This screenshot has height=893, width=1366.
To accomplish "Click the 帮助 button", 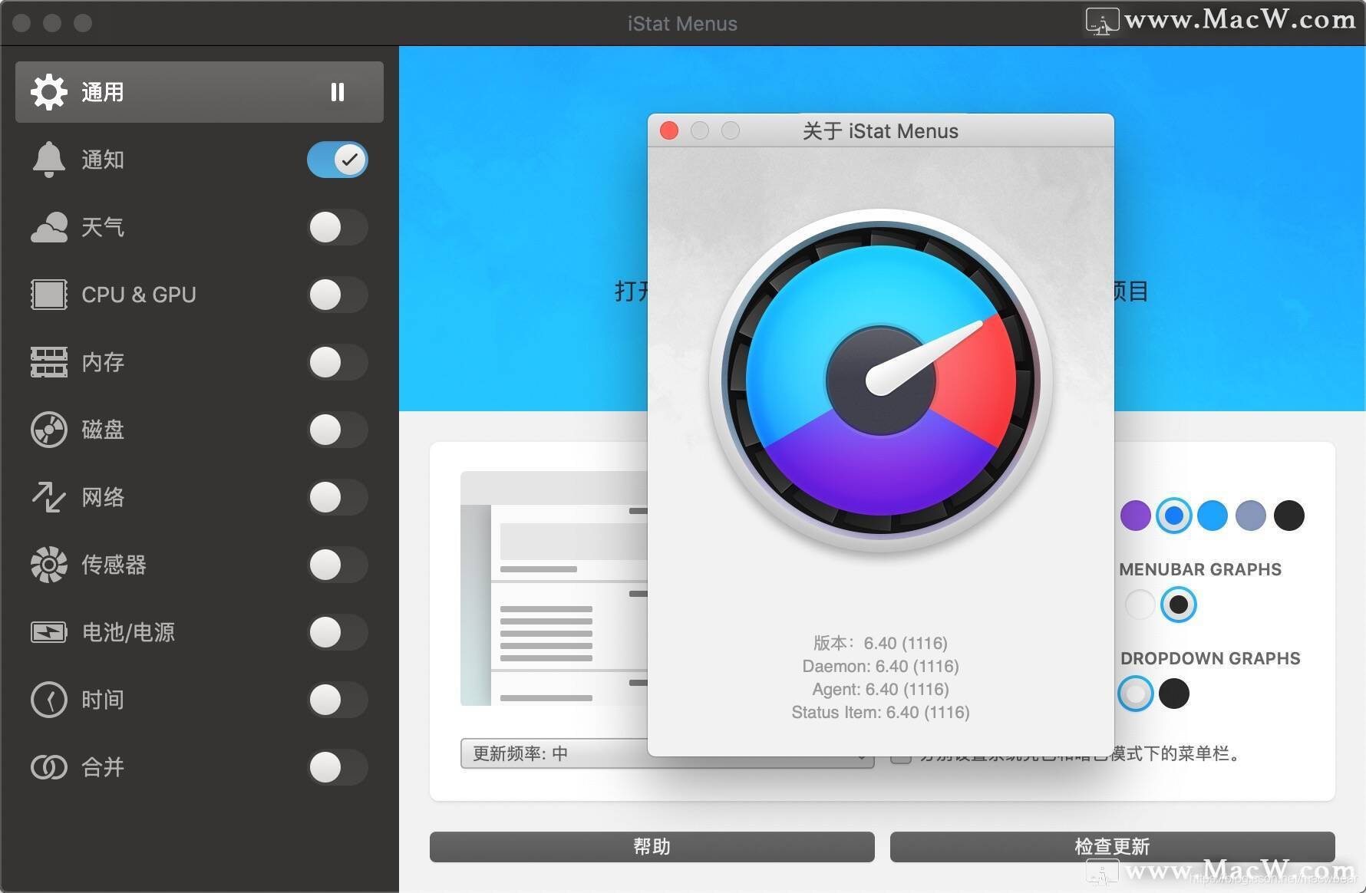I will pyautogui.click(x=652, y=847).
